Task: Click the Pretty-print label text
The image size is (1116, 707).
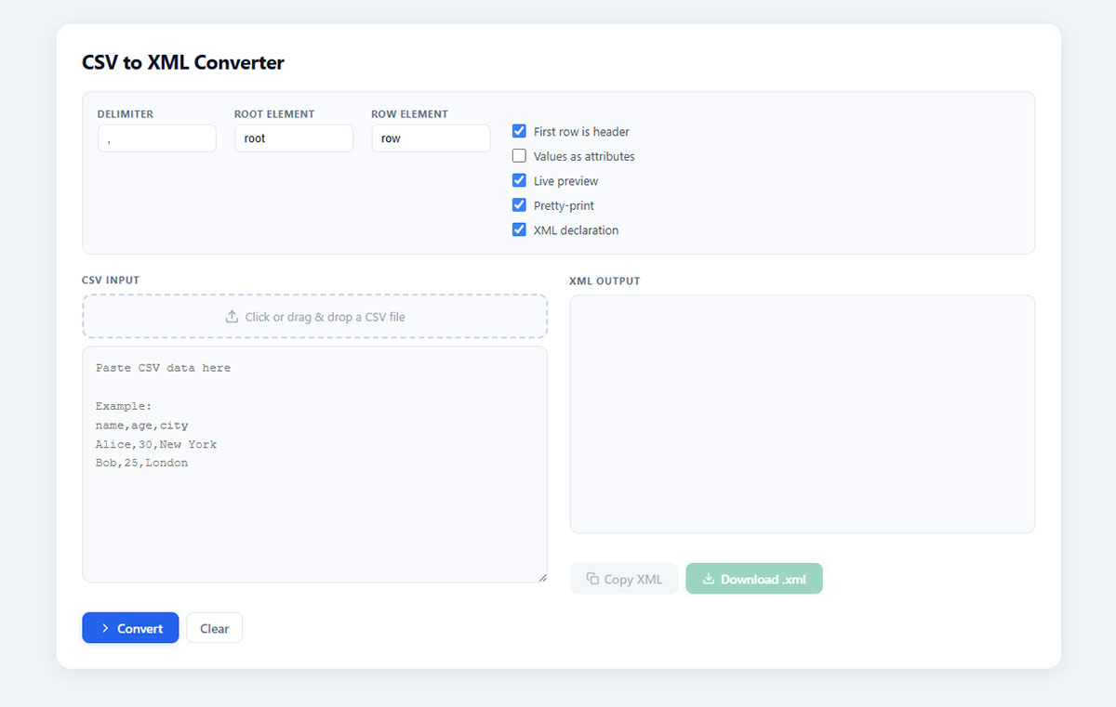Action: point(564,205)
